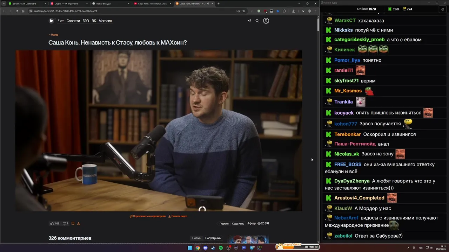449x252 pixels.
Task: Open ВК in site menu
Action: coord(94,21)
